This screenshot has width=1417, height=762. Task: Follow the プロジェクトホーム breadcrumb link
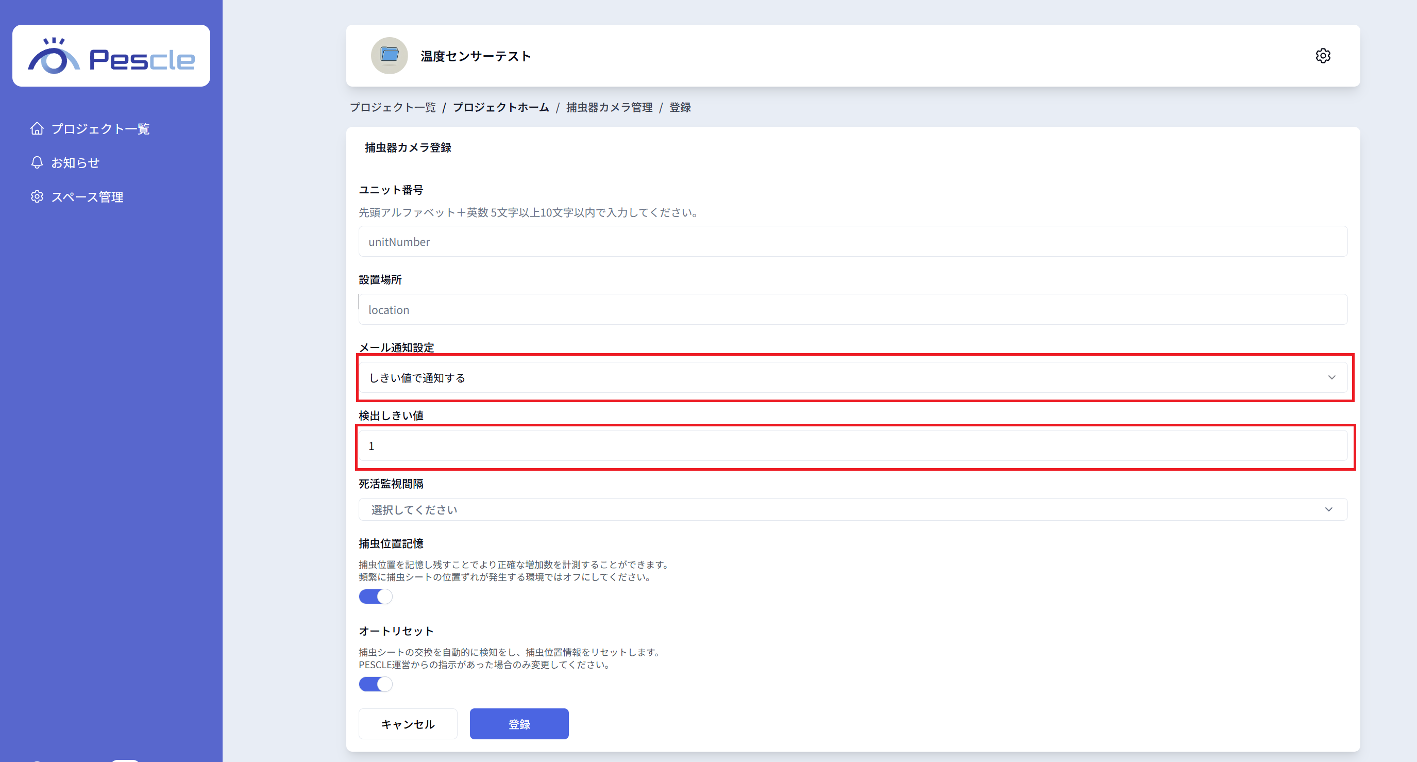(500, 107)
